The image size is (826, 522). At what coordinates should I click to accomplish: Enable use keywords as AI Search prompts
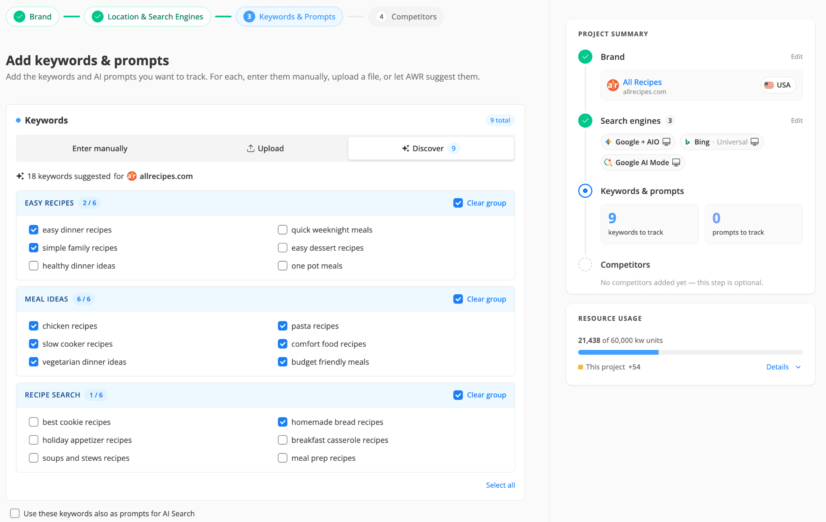[15, 514]
